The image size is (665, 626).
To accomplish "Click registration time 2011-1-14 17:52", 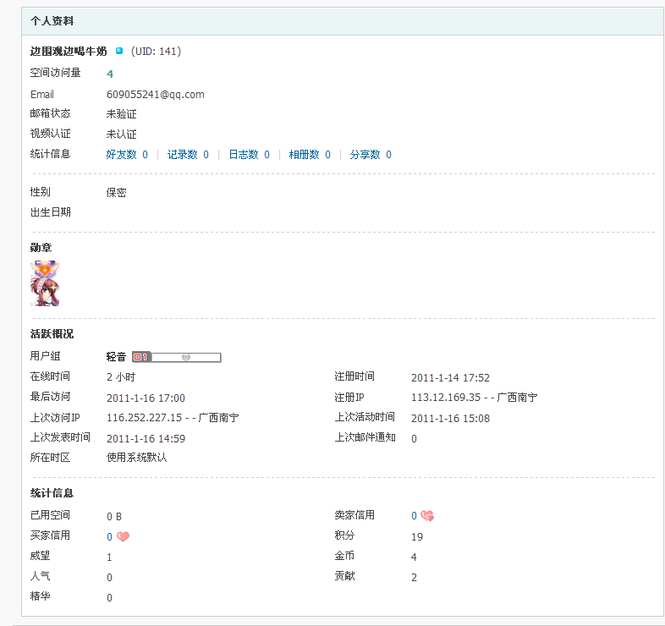I will pyautogui.click(x=450, y=377).
